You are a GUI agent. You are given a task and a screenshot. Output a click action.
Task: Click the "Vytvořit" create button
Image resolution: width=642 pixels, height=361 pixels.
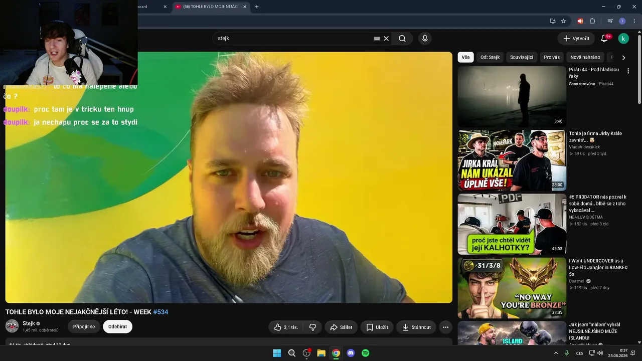tap(576, 39)
